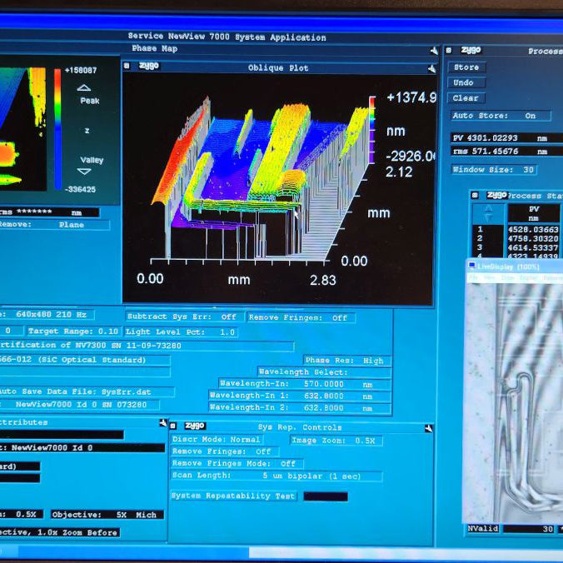Toggle Remove Fringes beside Subtract Sys Err

tap(301, 318)
